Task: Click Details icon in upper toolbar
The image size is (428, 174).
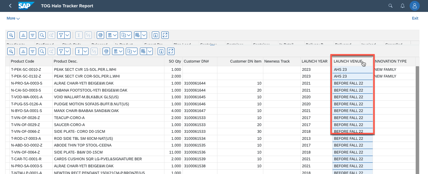Action: coord(11,35)
